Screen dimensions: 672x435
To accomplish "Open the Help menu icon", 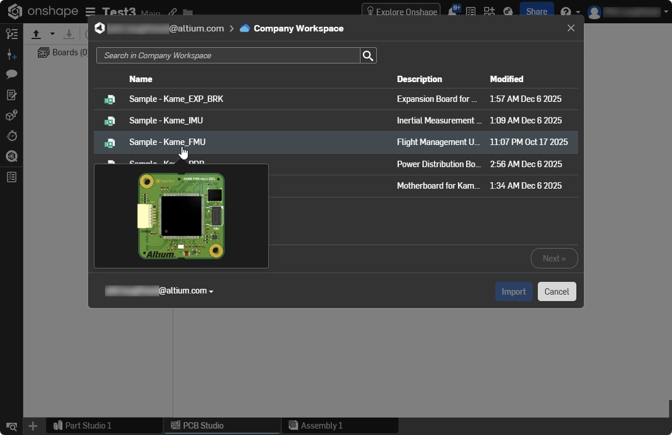I will tap(566, 12).
